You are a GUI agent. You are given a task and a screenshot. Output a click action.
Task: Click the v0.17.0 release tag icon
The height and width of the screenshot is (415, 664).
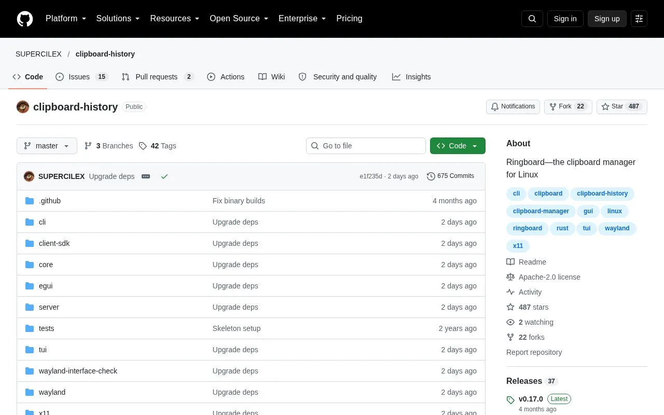pyautogui.click(x=510, y=400)
